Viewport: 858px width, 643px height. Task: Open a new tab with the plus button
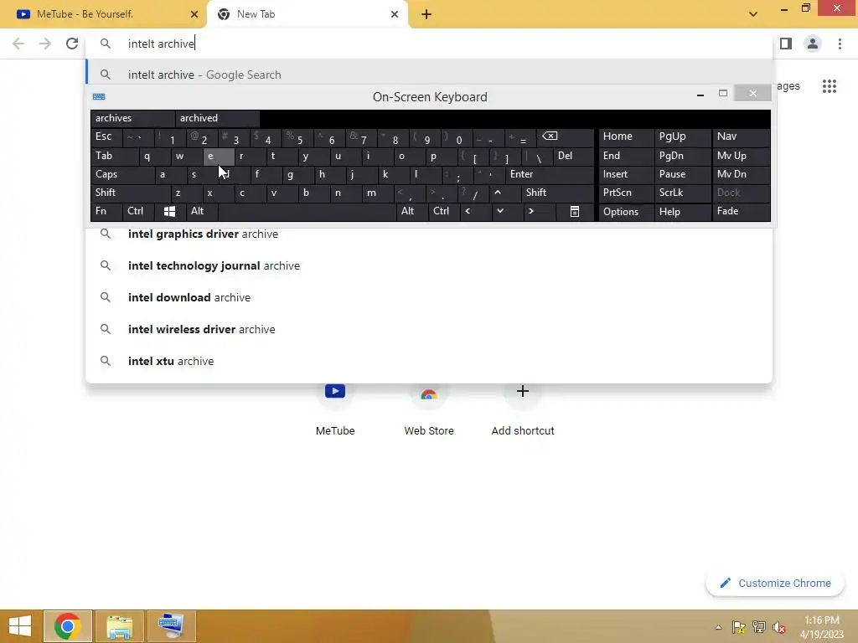(x=426, y=14)
